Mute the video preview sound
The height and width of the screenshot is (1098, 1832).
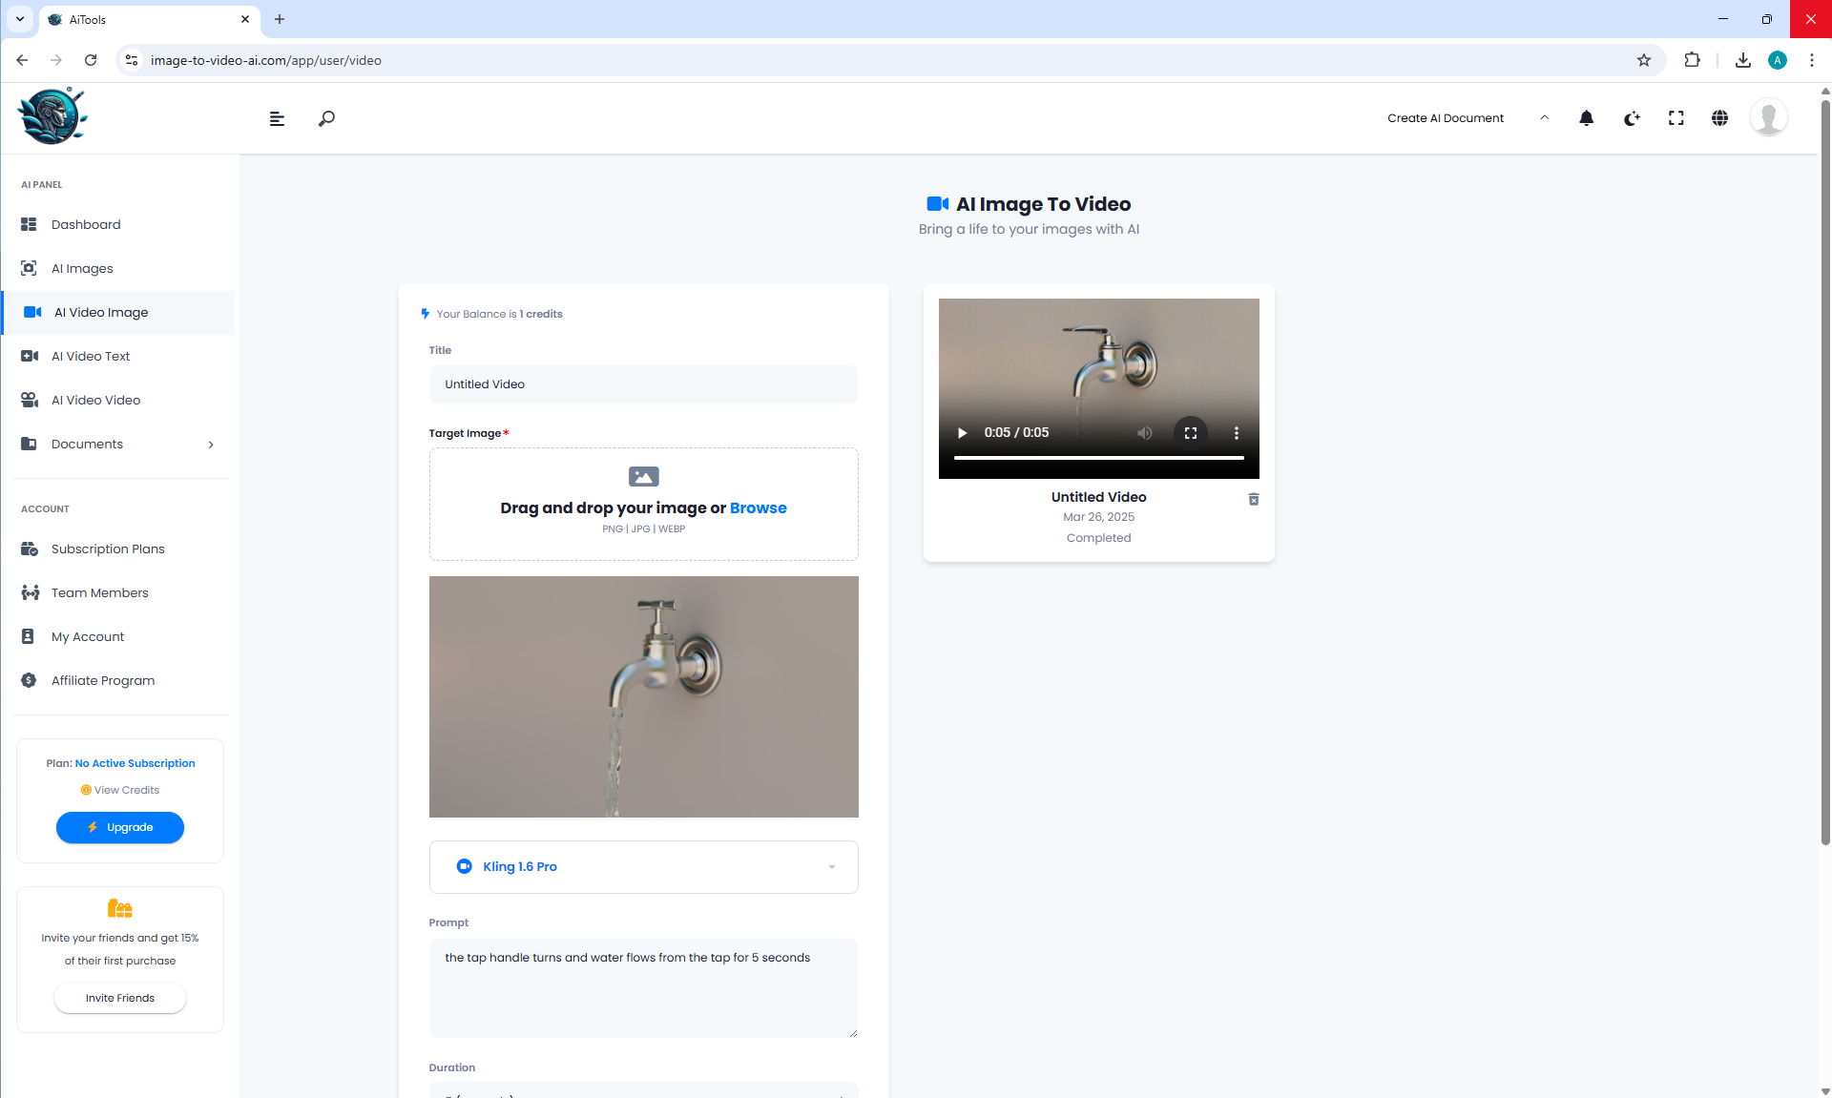[x=1144, y=433]
